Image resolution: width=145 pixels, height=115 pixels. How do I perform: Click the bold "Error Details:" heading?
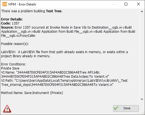[x=12, y=19]
